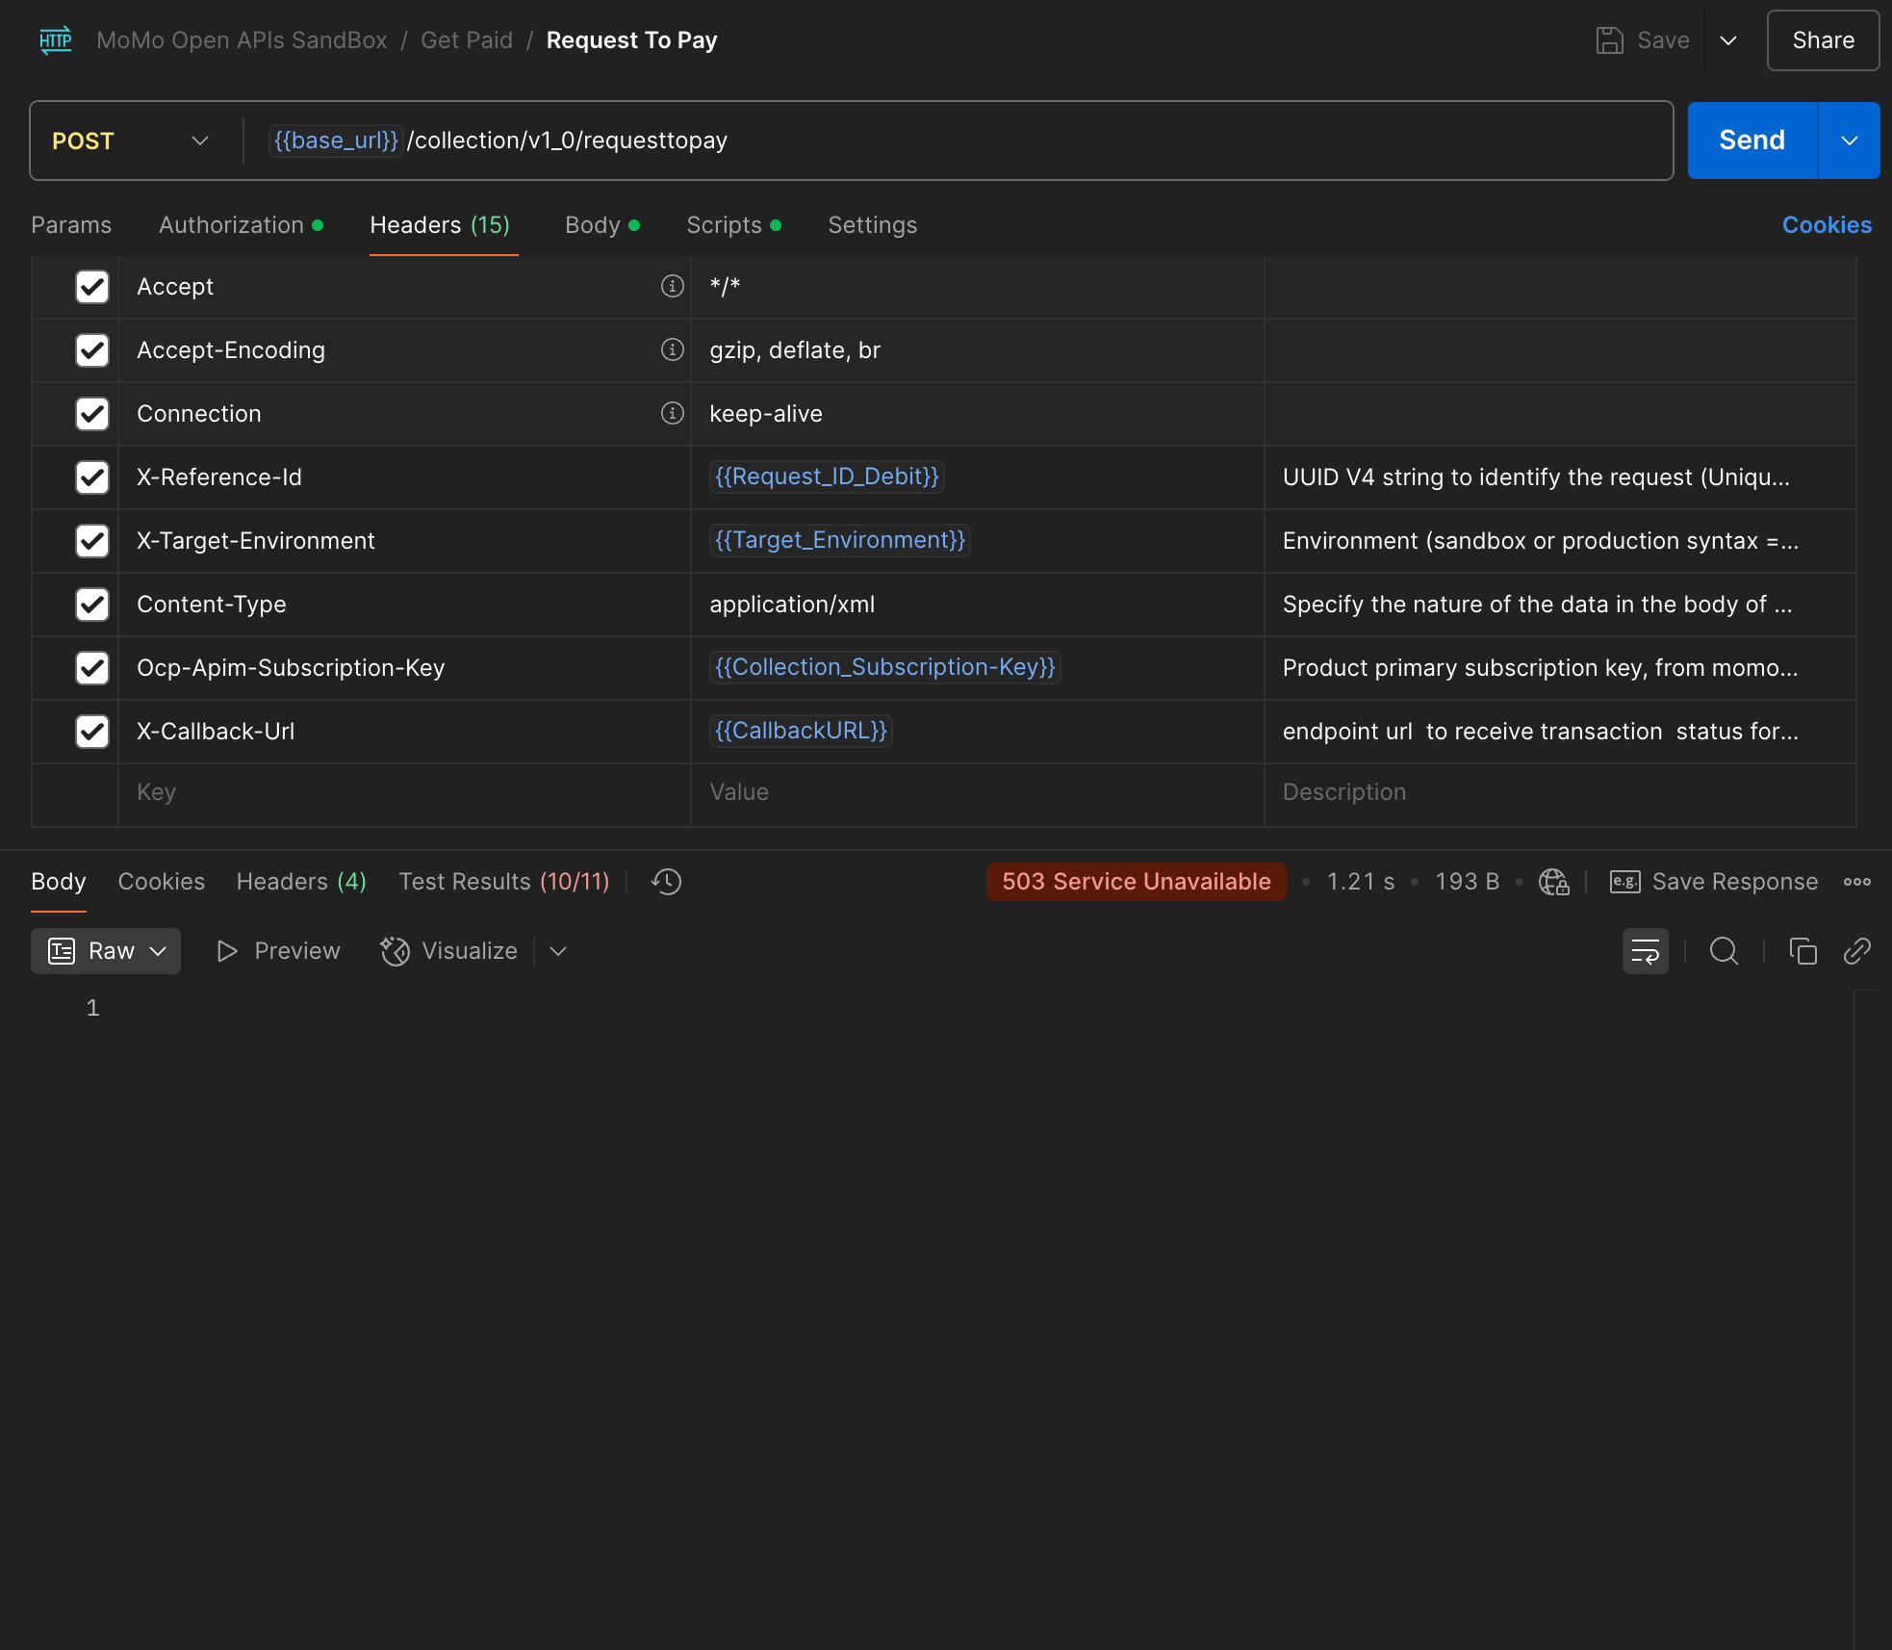Click the application/xml value cell
The image size is (1892, 1650).
[x=977, y=605]
